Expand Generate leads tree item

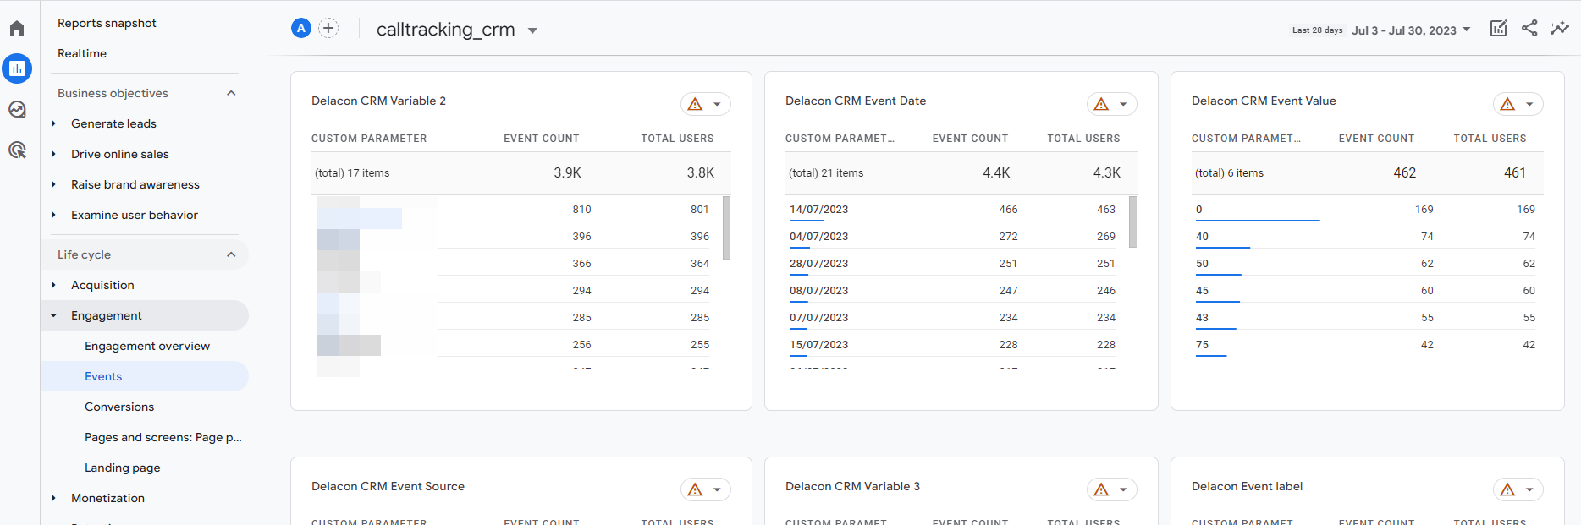click(53, 123)
